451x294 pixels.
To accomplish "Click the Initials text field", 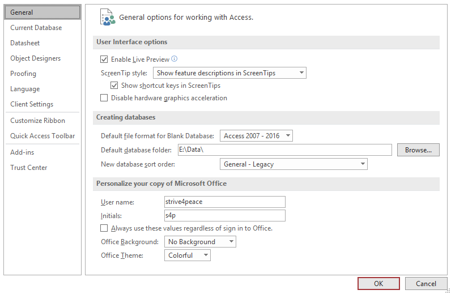I will pyautogui.click(x=224, y=215).
